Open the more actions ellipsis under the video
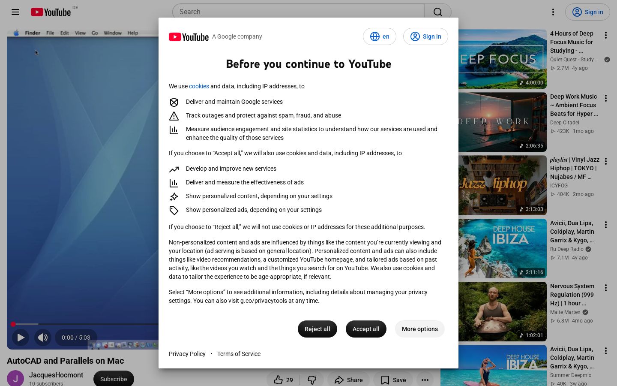The width and height of the screenshot is (617, 386). (425, 380)
